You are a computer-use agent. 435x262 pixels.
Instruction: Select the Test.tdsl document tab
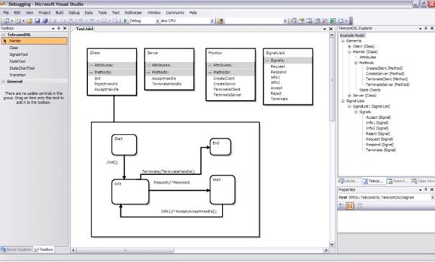coord(84,29)
